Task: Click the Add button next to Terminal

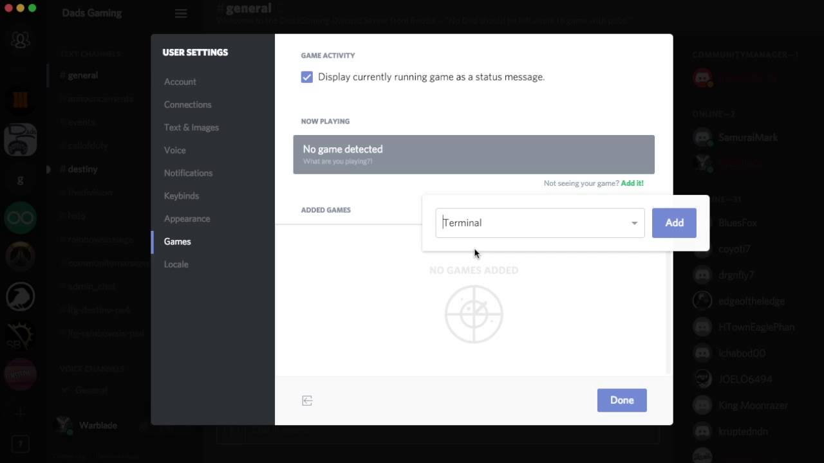Action: [x=674, y=222]
